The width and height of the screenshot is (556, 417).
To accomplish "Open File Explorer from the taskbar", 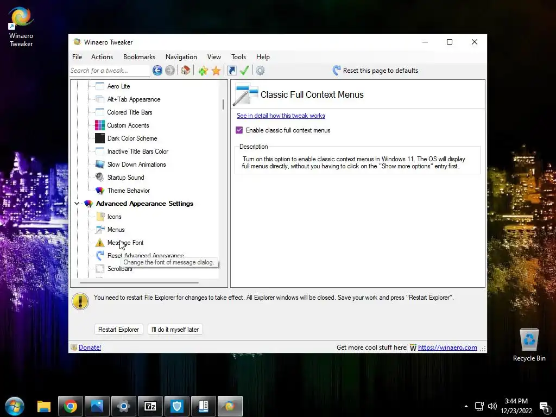I will pos(44,406).
